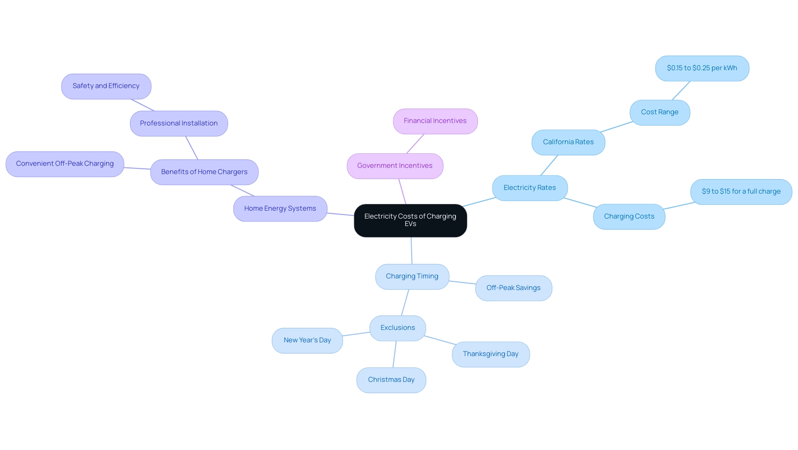This screenshot has height=450, width=798.
Task: Click the '$0.15 to $0.25 per kWh' label node
Action: [x=702, y=68]
